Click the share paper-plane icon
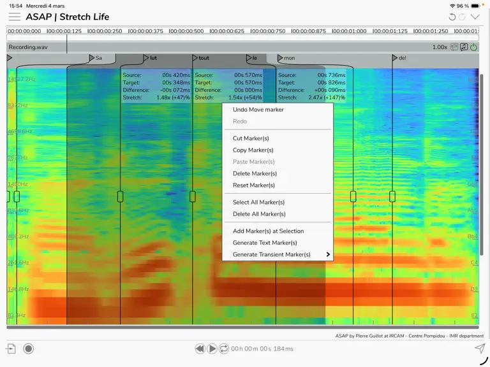490x367 pixels. click(480, 348)
